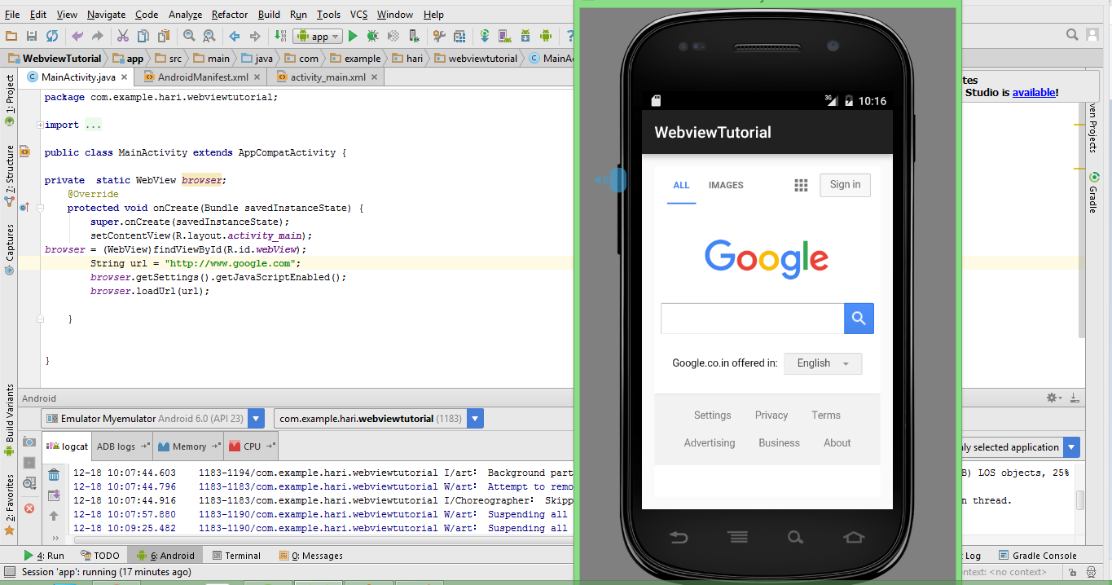Open Android tool window gear settings

pos(1053,398)
